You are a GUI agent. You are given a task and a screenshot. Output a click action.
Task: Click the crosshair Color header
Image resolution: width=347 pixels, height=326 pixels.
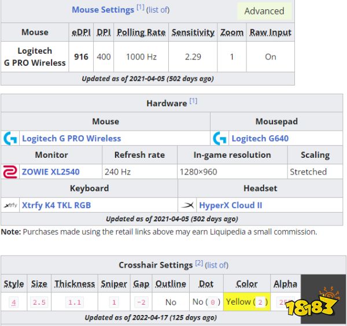(247, 284)
